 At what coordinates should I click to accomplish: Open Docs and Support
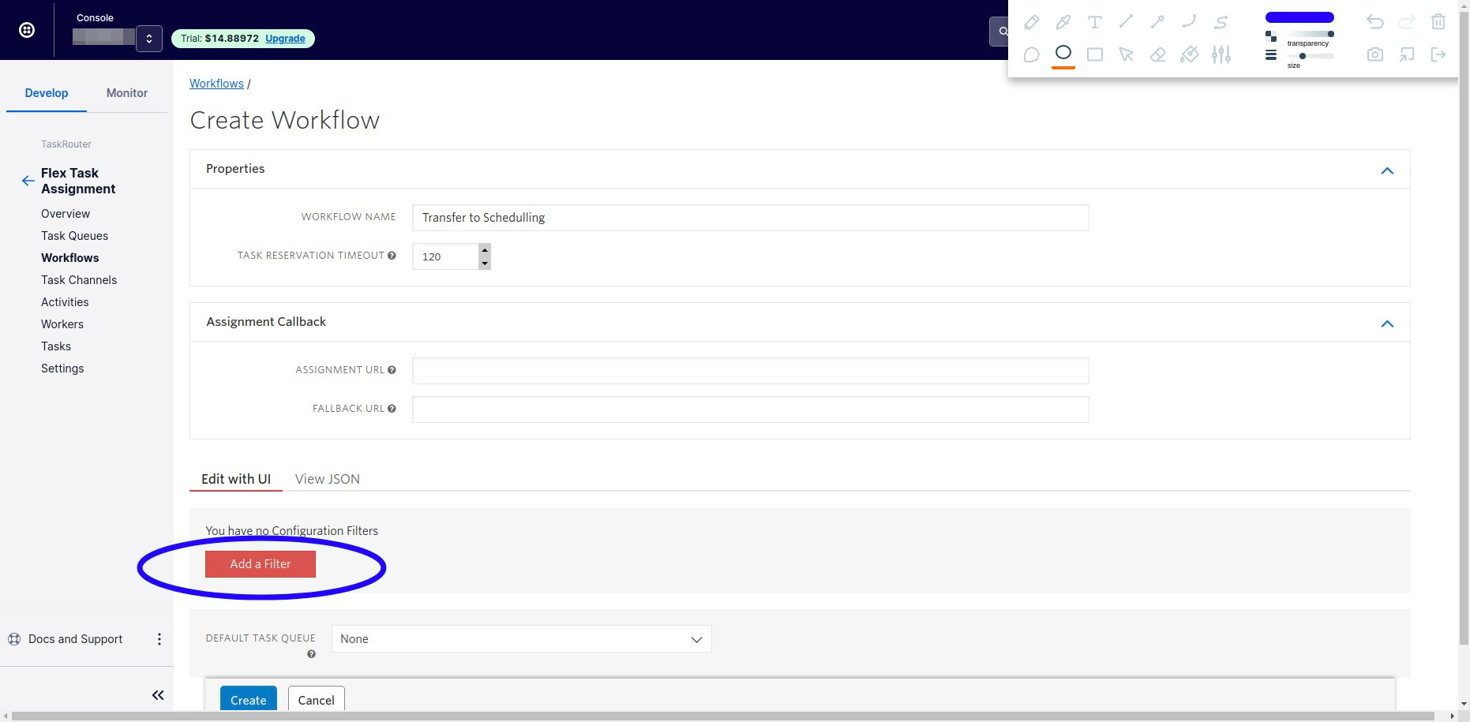tap(66, 639)
